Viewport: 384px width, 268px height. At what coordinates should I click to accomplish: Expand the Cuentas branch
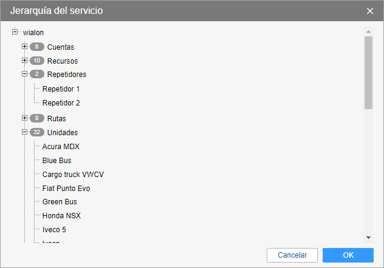(24, 46)
